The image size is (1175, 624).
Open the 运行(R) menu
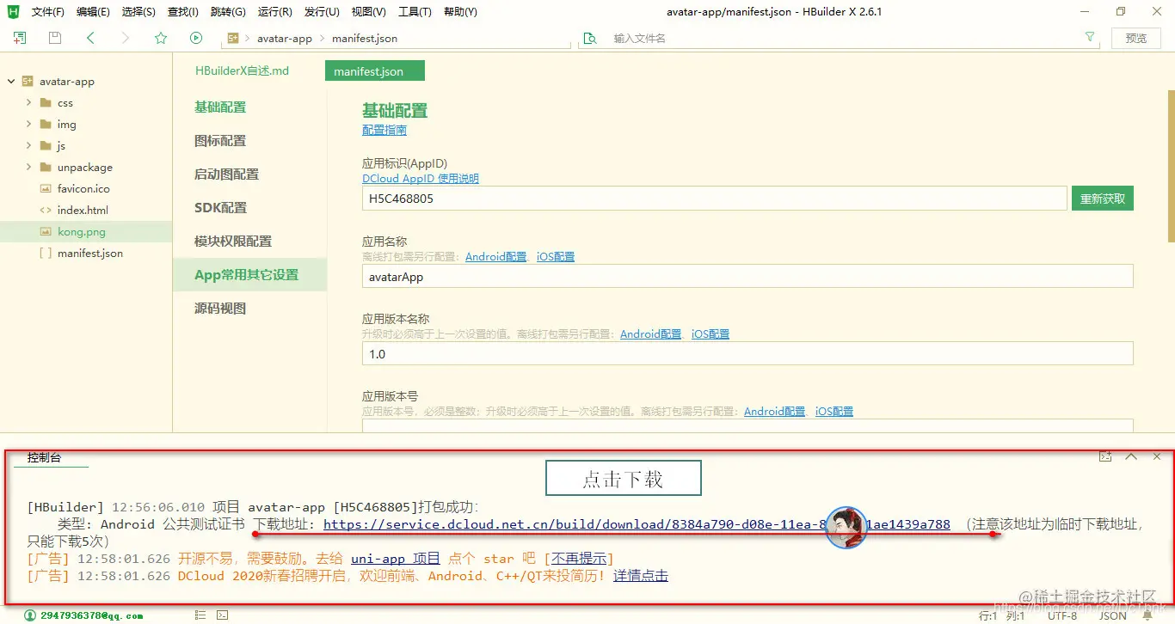click(x=274, y=11)
